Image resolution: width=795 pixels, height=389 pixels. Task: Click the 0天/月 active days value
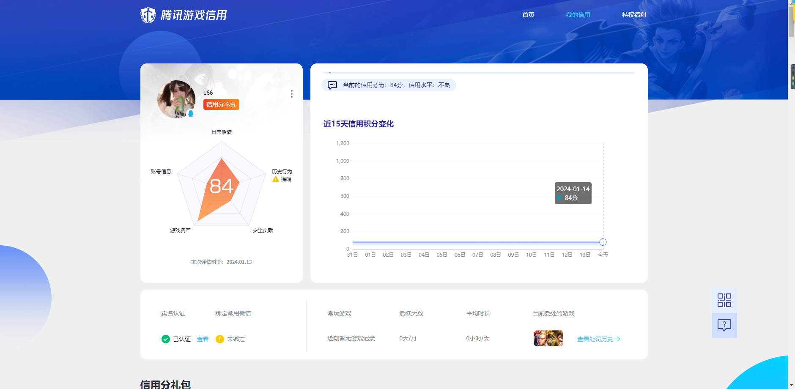[408, 338]
